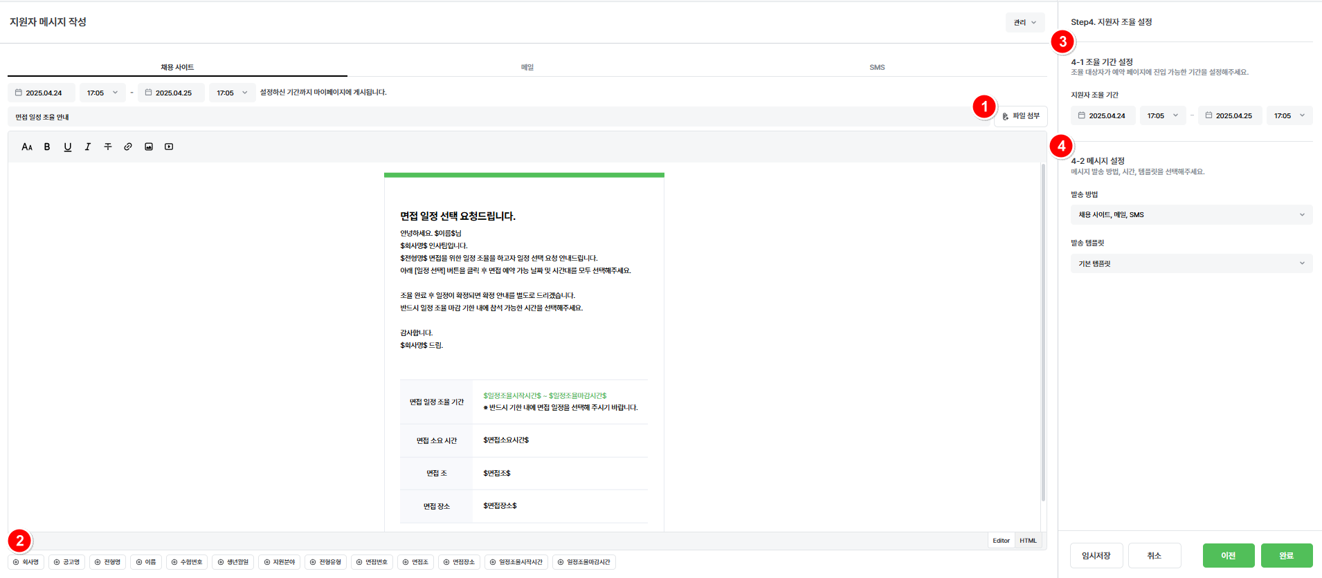The height and width of the screenshot is (578, 1322).
Task: Switch to Editor view mode
Action: (x=1001, y=541)
